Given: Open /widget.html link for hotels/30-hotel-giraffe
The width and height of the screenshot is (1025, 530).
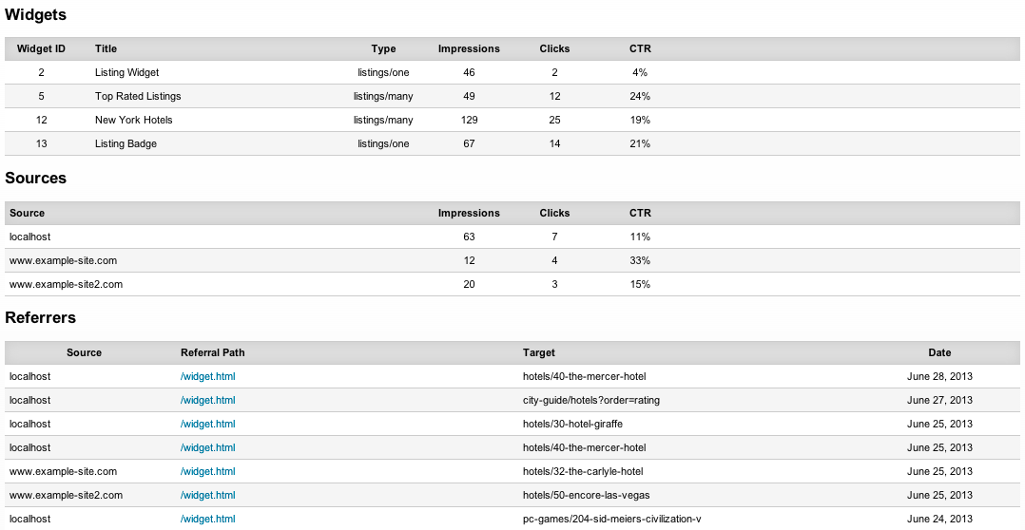Looking at the screenshot, I should 207,424.
